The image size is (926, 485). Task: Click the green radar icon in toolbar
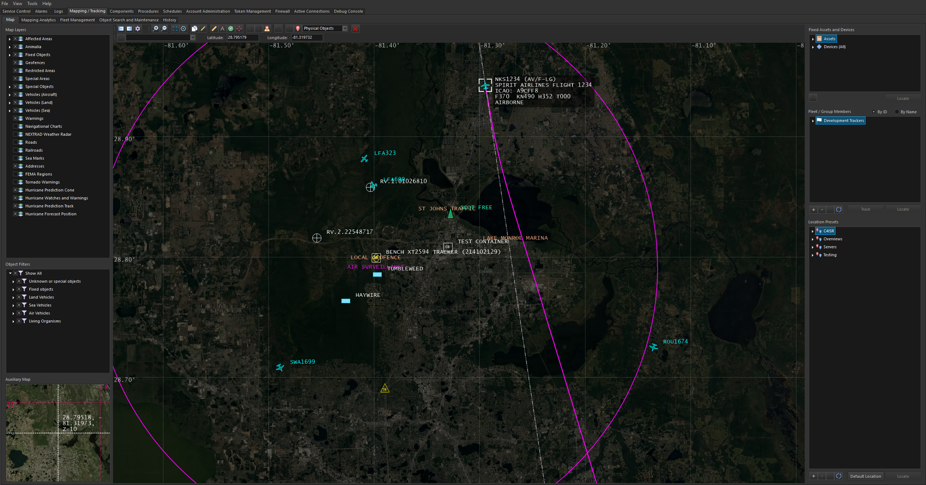click(231, 29)
